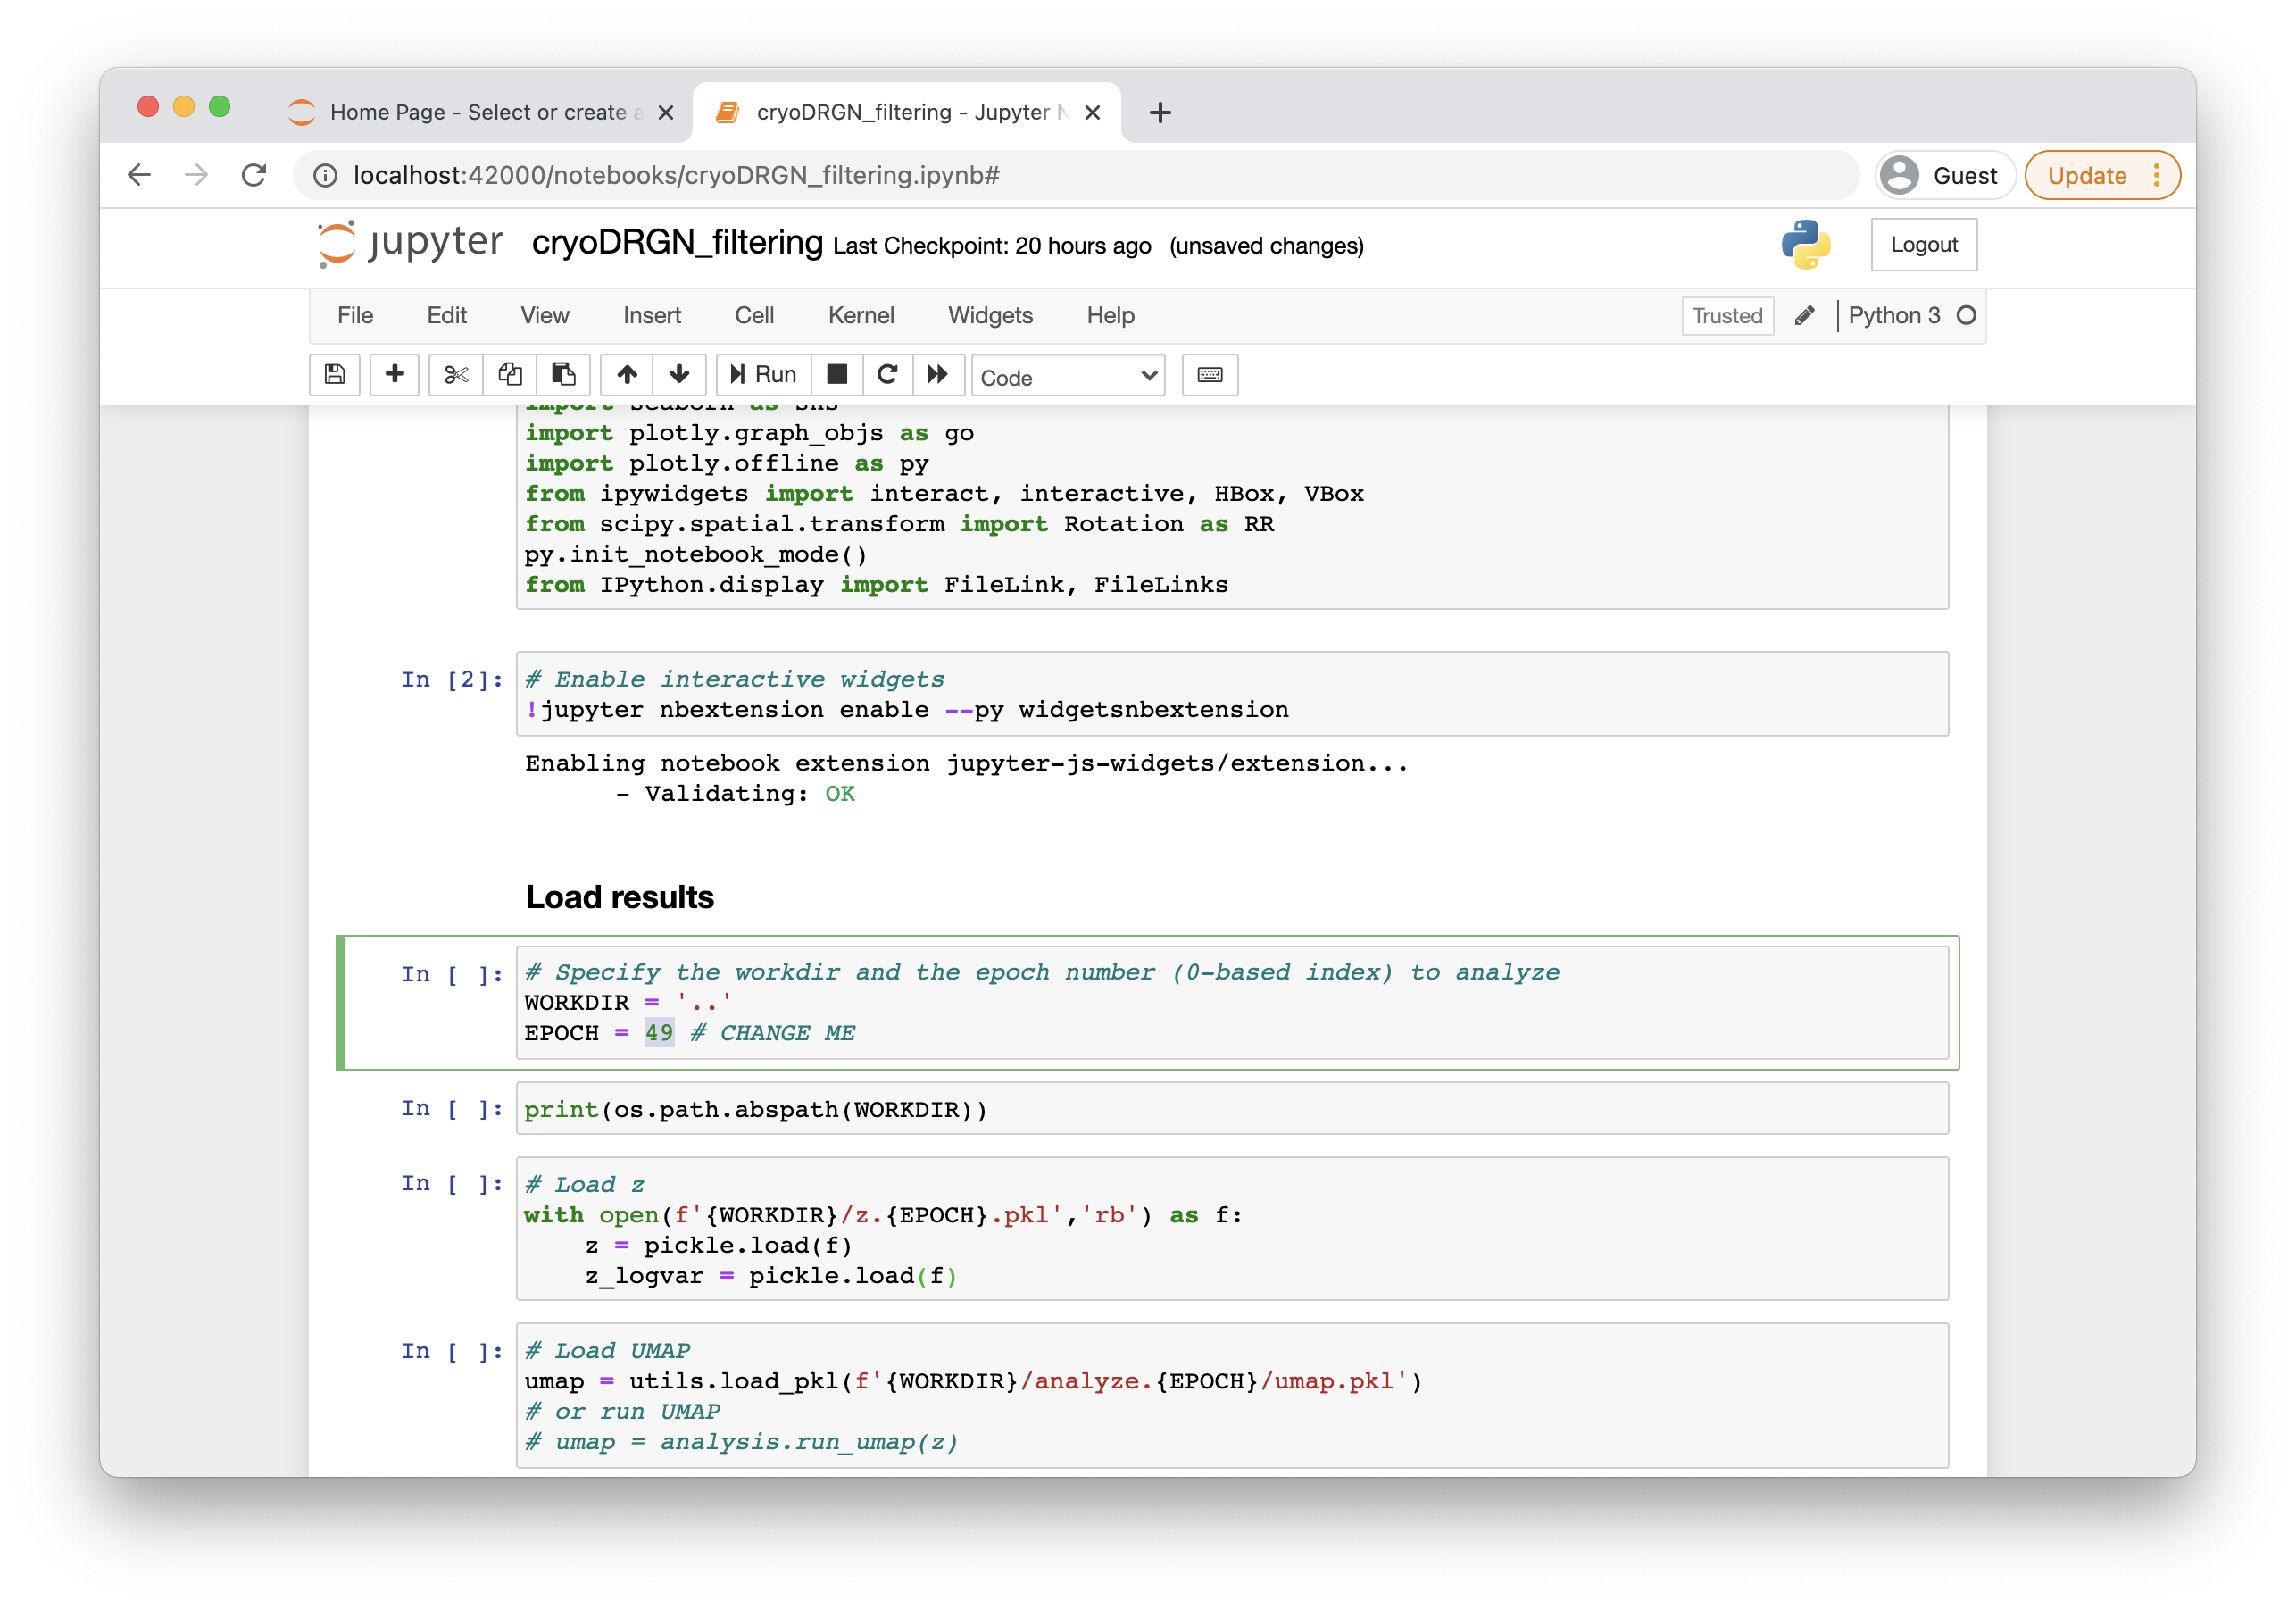Select the Load UMAP code cell
The width and height of the screenshot is (2296, 1609).
pos(1232,1396)
